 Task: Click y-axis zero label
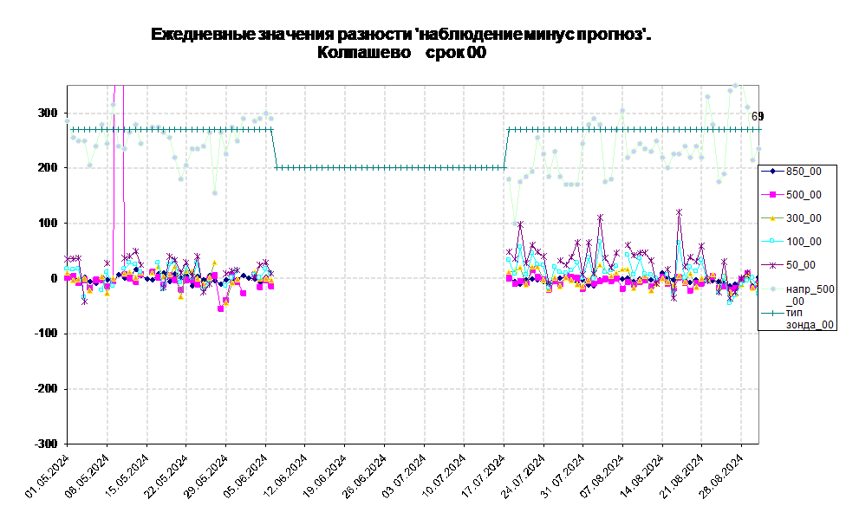click(54, 278)
